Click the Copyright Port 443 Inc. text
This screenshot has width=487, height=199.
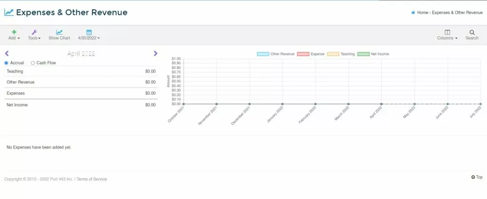pyautogui.click(x=39, y=179)
